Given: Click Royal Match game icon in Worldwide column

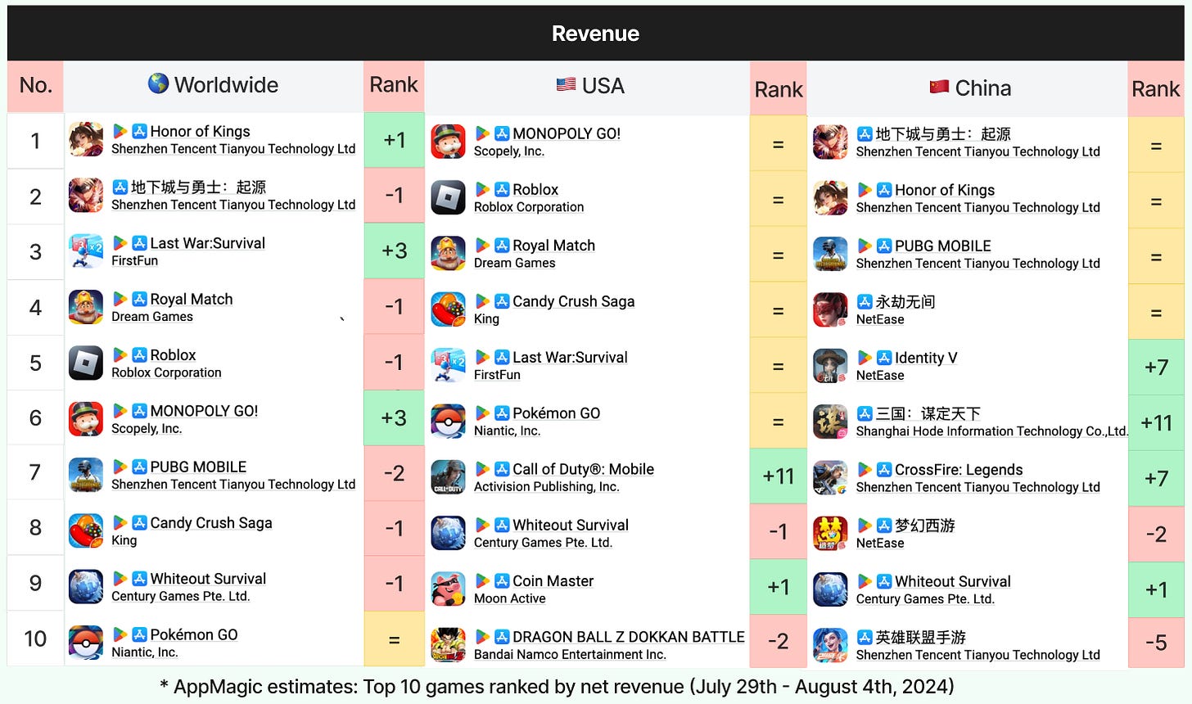Looking at the screenshot, I should 86,307.
